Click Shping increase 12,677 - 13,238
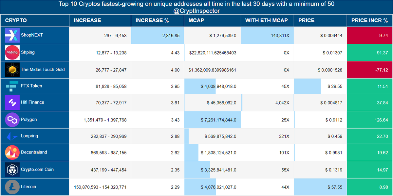Viewport: 393px width, 196px height. point(110,53)
